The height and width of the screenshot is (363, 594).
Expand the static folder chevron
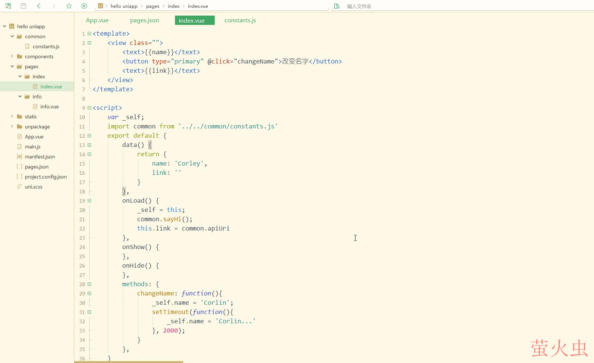[12, 117]
